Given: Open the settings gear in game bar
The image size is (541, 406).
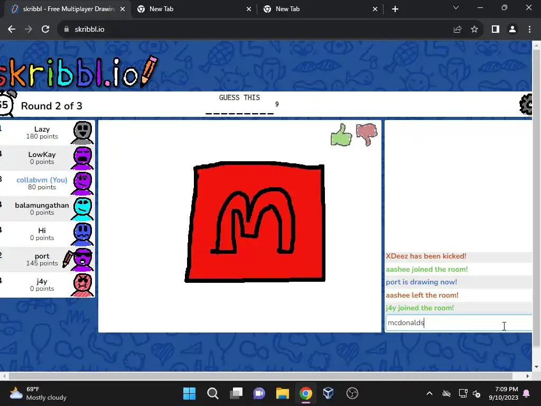Looking at the screenshot, I should (x=526, y=104).
